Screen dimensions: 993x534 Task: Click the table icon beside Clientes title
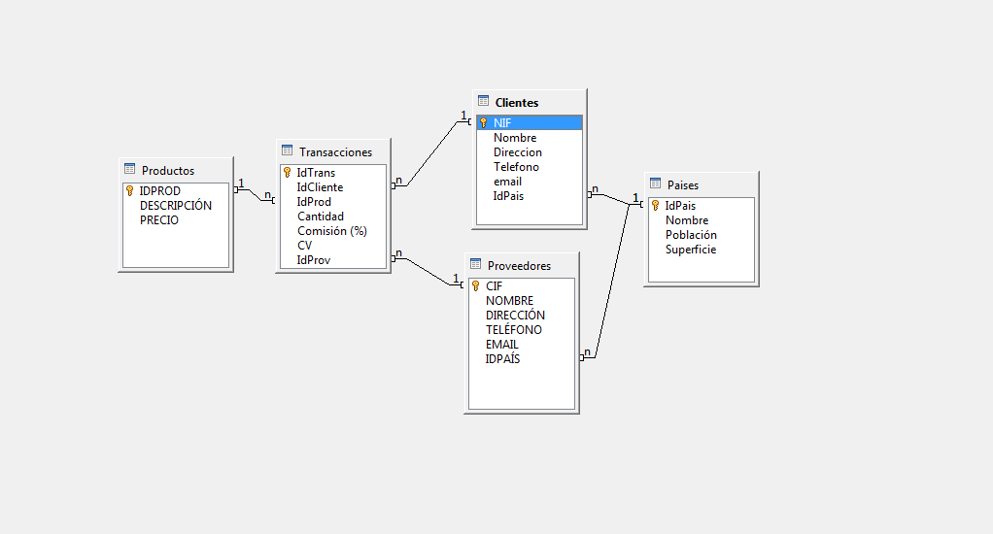[x=483, y=101]
